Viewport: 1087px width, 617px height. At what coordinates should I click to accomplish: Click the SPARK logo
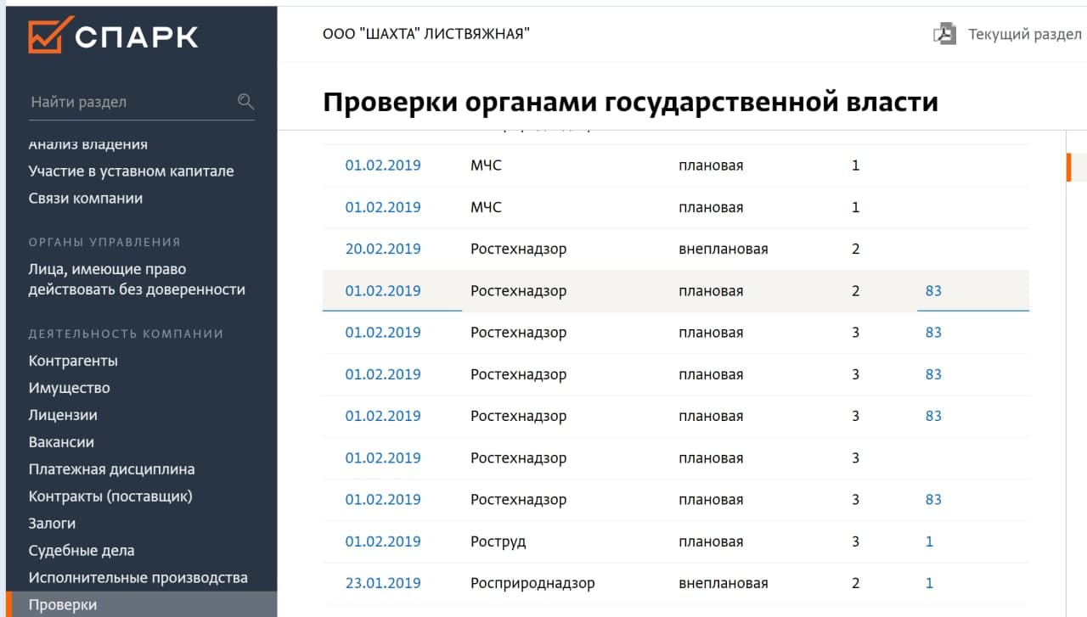tap(113, 36)
